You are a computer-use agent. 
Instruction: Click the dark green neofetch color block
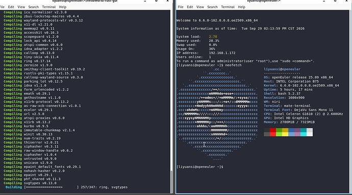pos(279,130)
